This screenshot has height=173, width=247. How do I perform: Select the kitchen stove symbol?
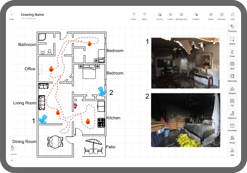(x=101, y=123)
